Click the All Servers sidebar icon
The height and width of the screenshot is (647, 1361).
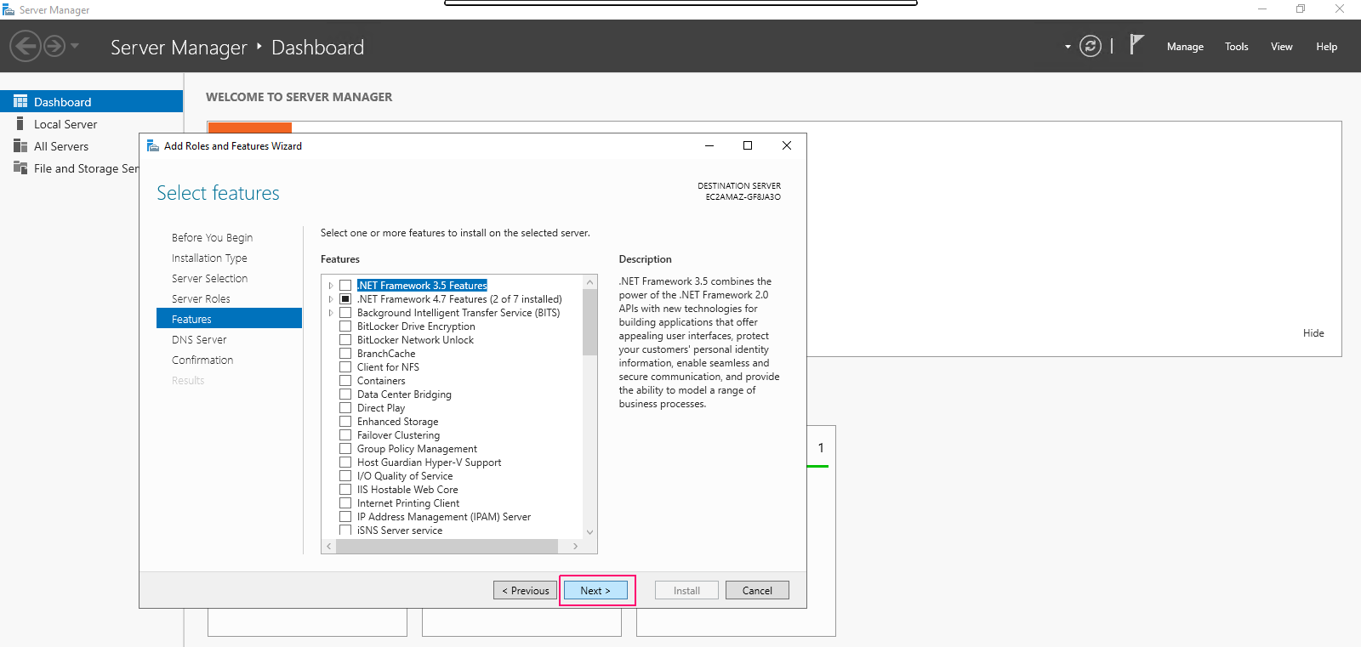pyautogui.click(x=20, y=146)
